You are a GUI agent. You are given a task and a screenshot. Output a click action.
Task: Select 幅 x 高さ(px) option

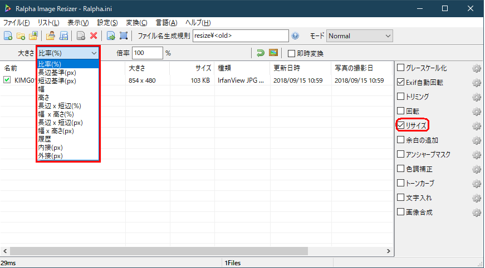pyautogui.click(x=68, y=131)
